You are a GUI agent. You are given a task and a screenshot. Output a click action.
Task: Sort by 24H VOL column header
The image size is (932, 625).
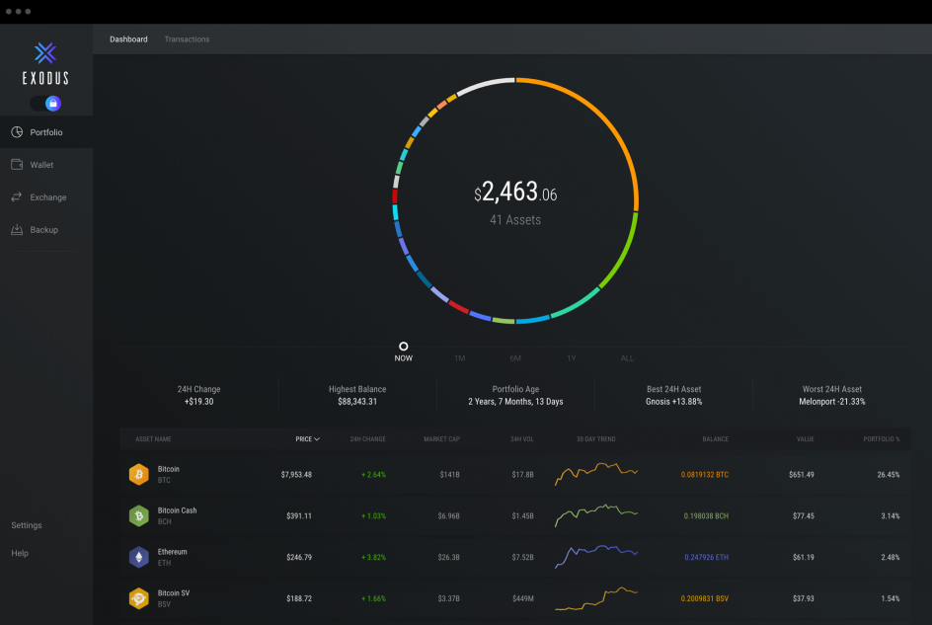click(522, 438)
